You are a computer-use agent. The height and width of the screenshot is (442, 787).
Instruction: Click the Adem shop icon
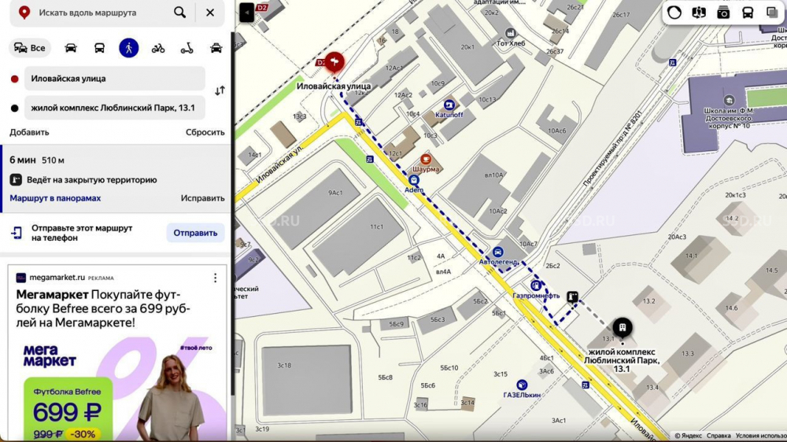pyautogui.click(x=414, y=180)
